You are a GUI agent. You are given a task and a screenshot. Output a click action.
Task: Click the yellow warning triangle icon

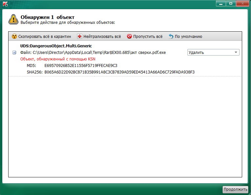[x=13, y=19]
